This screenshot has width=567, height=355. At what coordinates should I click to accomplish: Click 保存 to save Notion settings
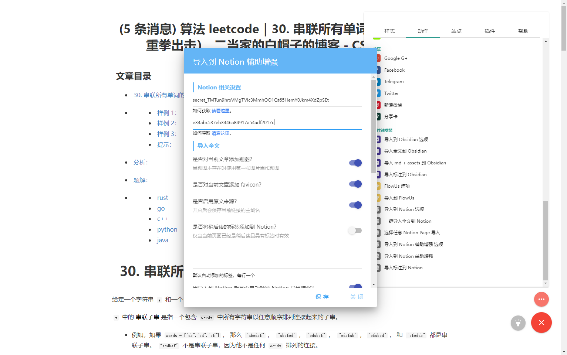click(322, 297)
